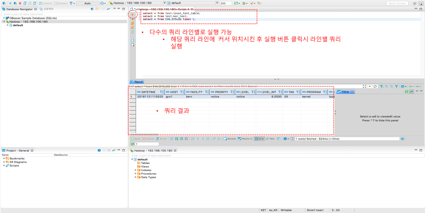Open the Panels dropdown

245,139
